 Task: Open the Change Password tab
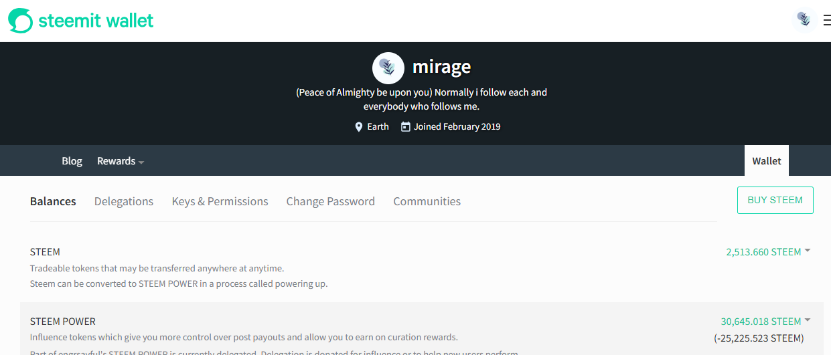click(330, 201)
